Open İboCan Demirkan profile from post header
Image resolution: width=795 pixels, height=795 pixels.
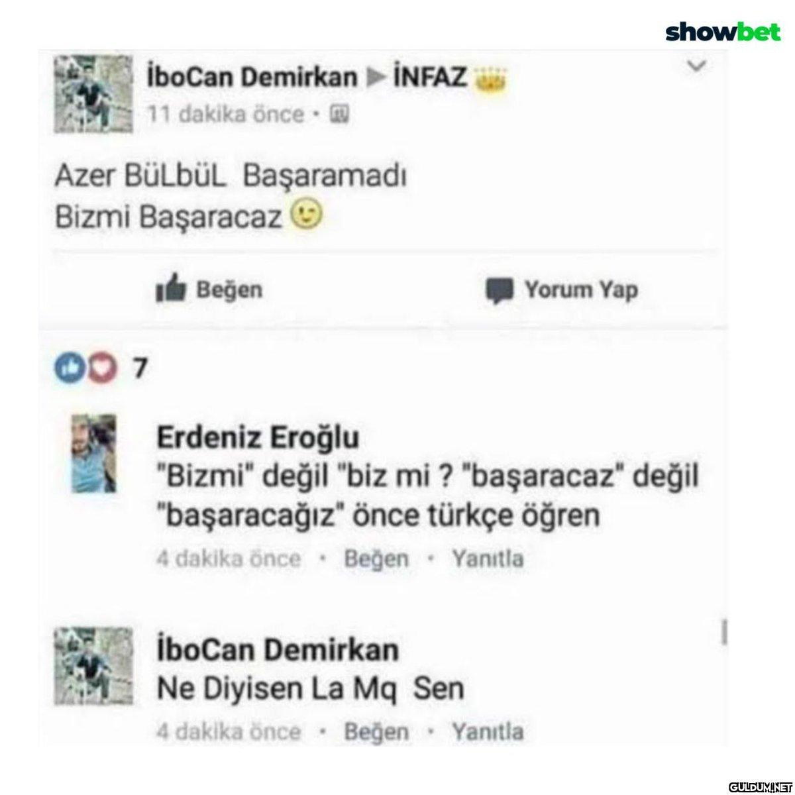click(x=252, y=79)
